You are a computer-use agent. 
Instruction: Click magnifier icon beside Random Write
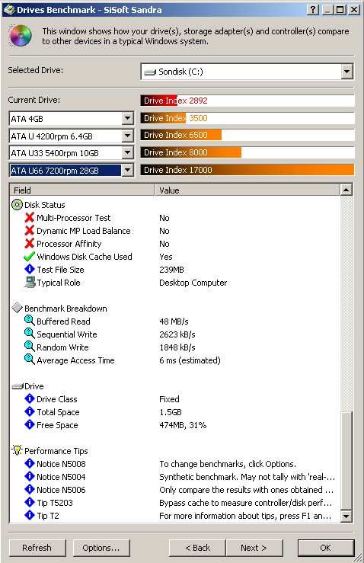coord(30,347)
